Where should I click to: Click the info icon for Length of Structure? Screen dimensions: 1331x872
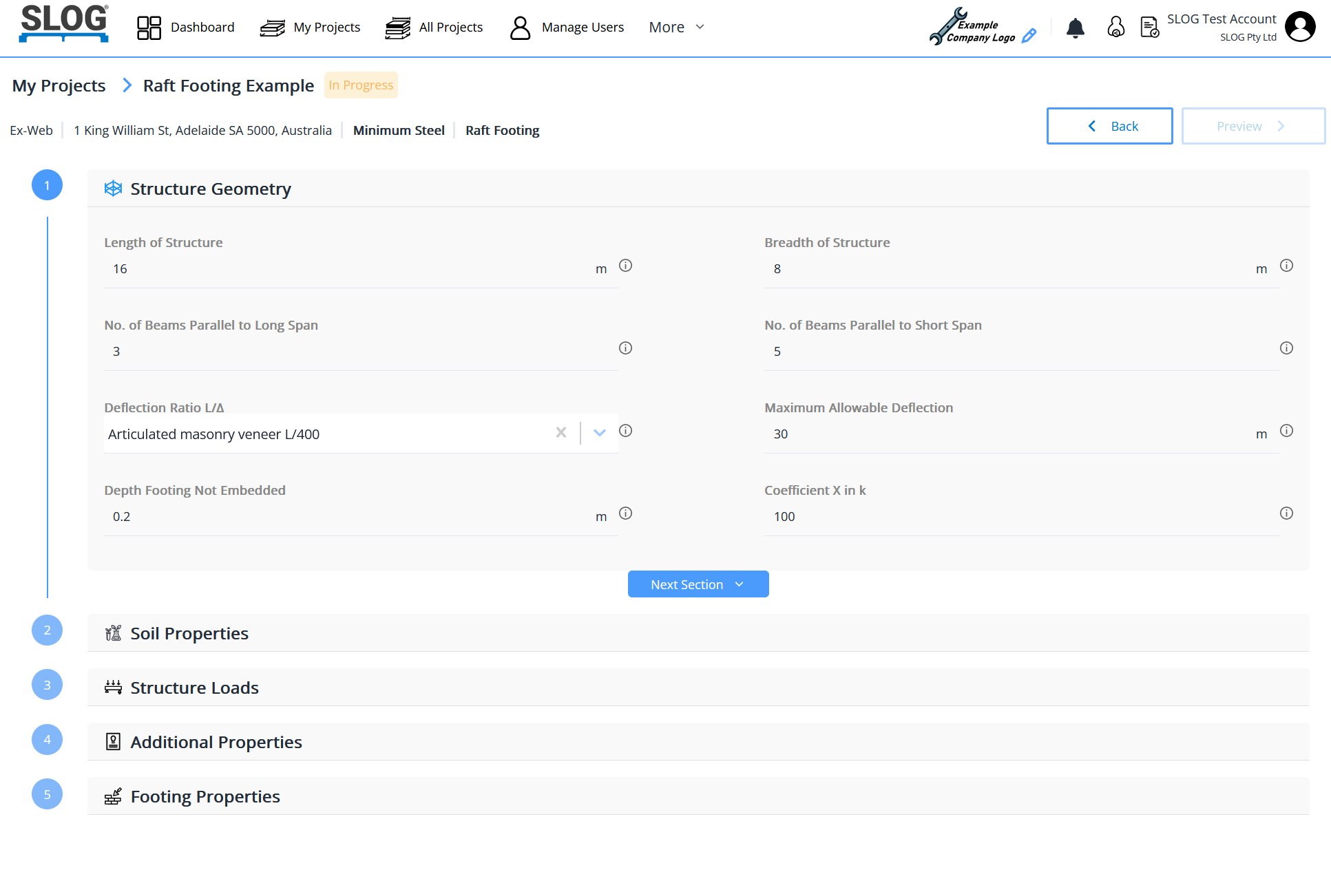point(625,266)
